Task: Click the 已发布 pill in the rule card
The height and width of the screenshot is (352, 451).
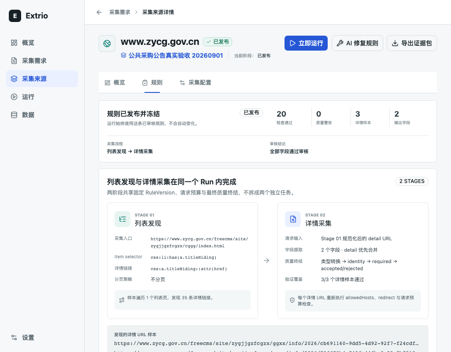Action: click(251, 113)
